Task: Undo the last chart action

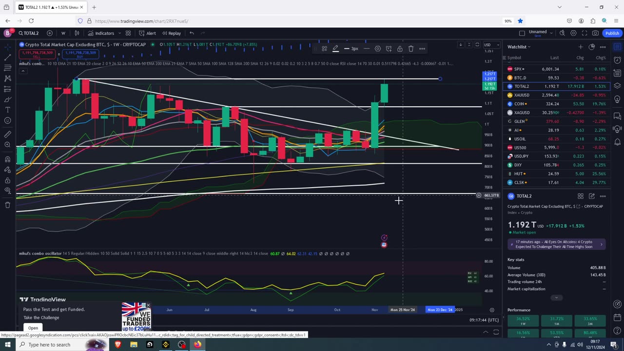Action: pos(192,33)
